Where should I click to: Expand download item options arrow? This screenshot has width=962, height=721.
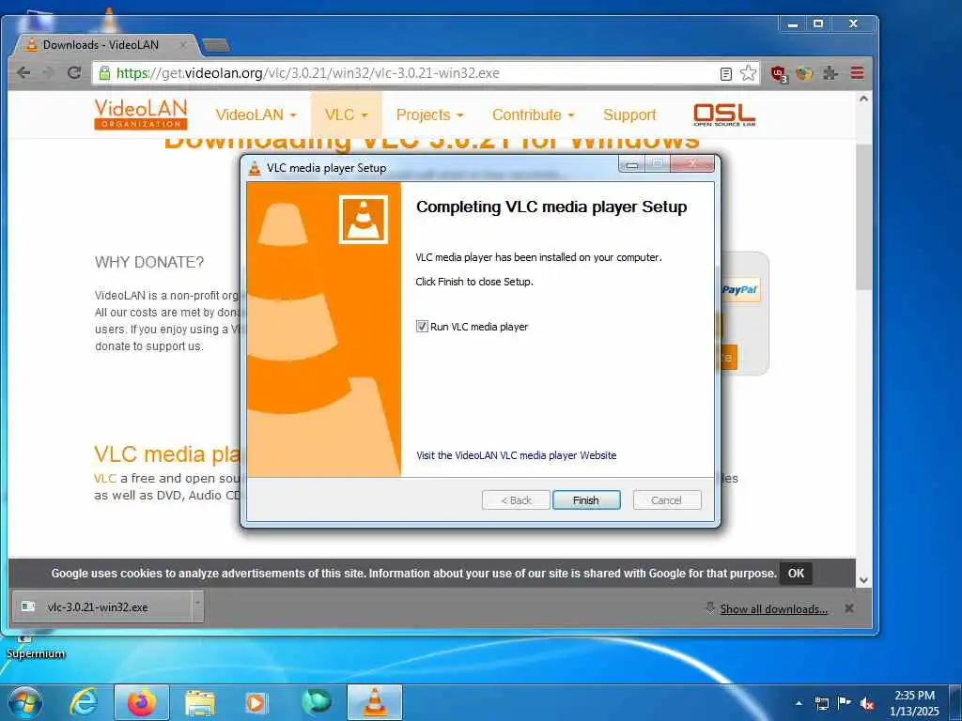pyautogui.click(x=197, y=607)
